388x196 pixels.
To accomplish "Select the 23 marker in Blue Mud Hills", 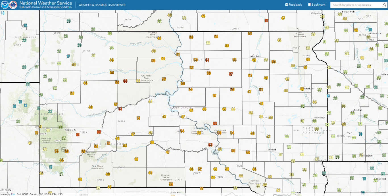I will point(24,41).
